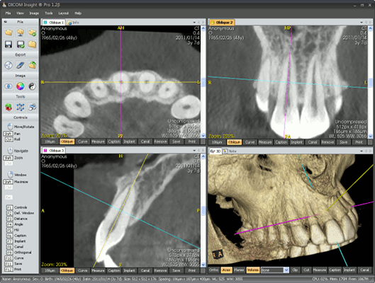Click the yin-yang invert icon
This screenshot has width=375, height=283.
32,86
